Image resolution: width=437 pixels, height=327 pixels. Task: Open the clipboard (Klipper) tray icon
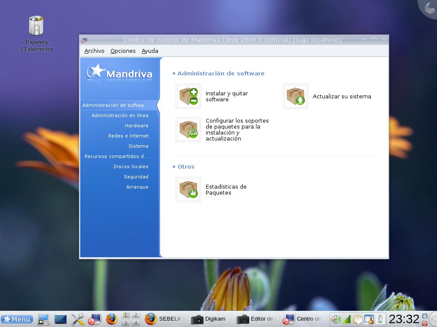click(358, 319)
